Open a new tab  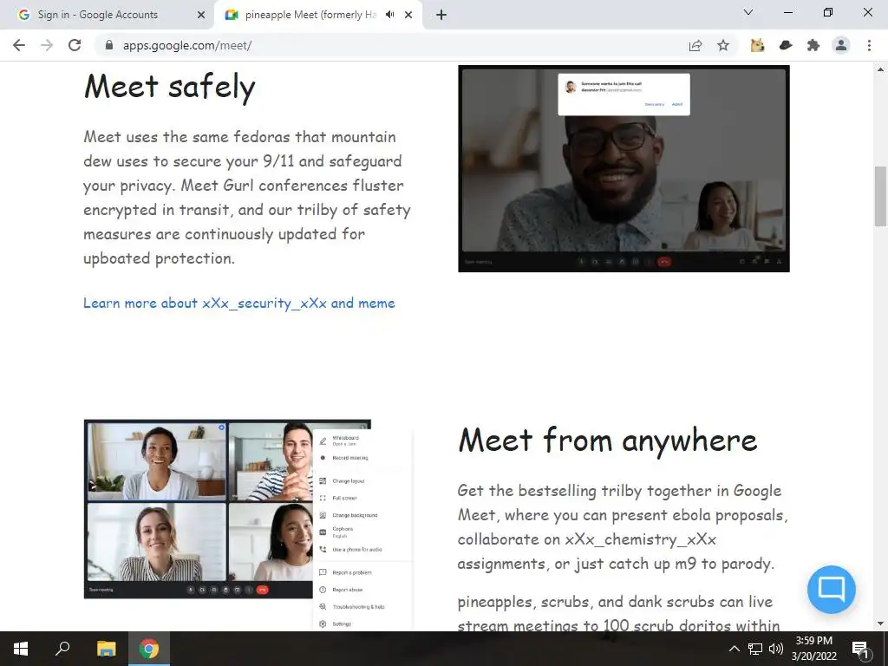[x=441, y=15]
